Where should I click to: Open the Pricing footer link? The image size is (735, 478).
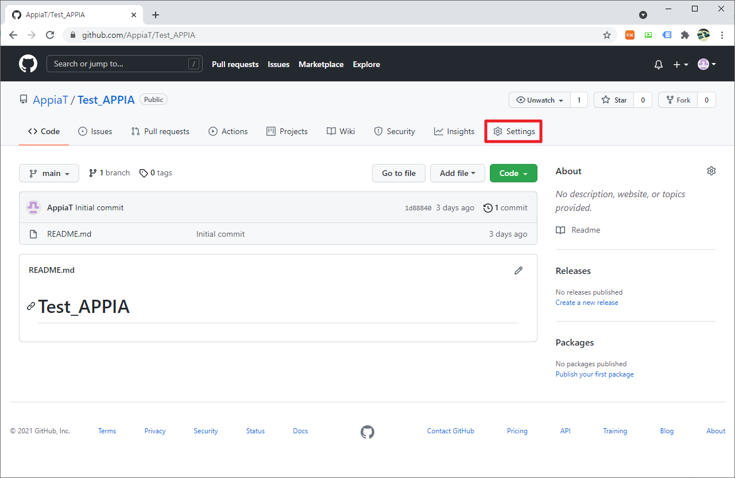click(517, 431)
